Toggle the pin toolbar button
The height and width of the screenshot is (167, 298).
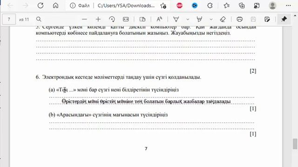(284, 19)
